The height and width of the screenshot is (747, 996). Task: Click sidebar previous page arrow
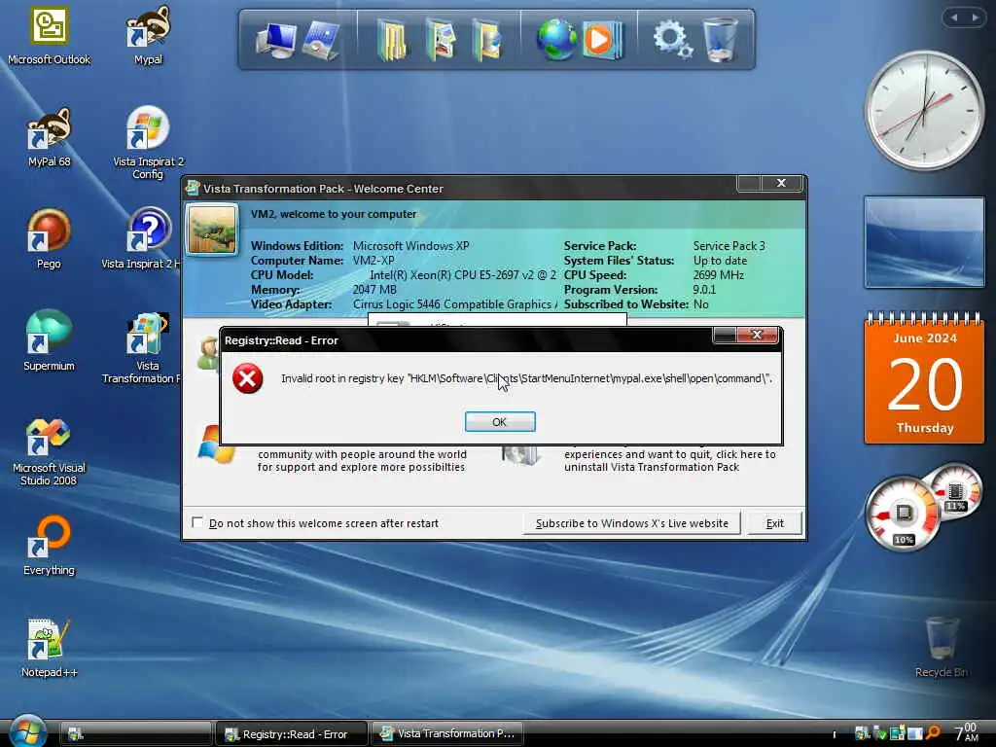coord(953,18)
